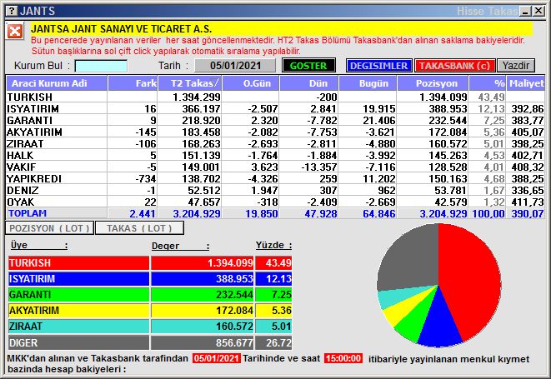Click the JANTSA JANT SANAYI company title

click(x=121, y=29)
